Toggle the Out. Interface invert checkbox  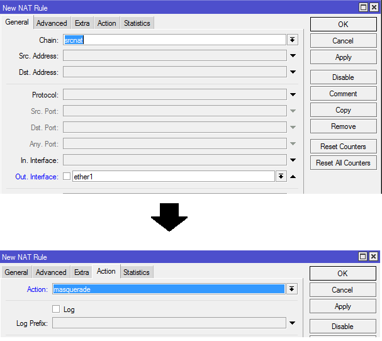pyautogui.click(x=67, y=176)
